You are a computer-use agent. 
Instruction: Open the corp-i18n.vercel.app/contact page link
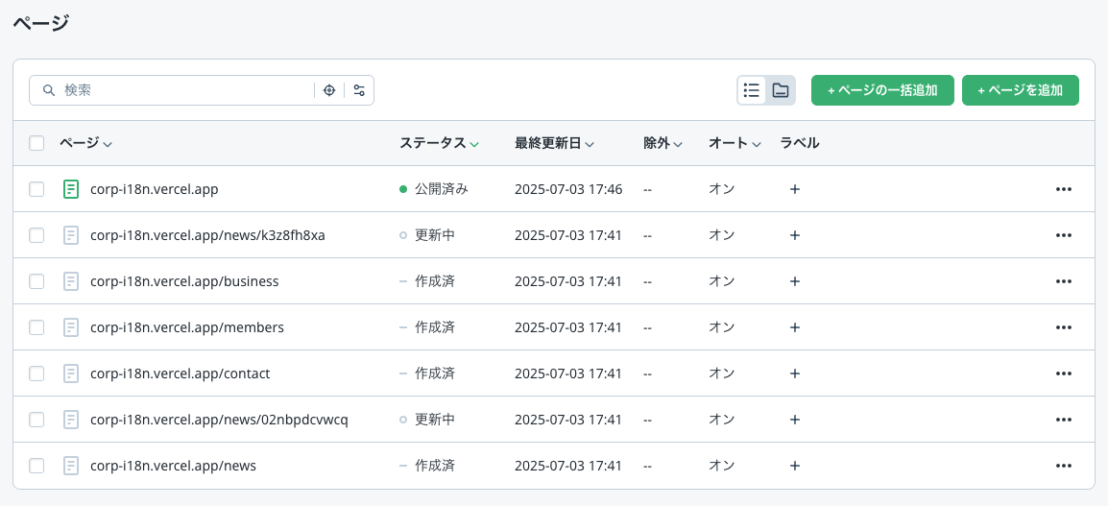180,373
